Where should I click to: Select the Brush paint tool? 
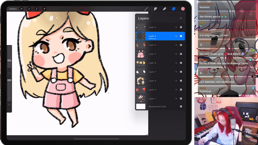click(x=146, y=9)
